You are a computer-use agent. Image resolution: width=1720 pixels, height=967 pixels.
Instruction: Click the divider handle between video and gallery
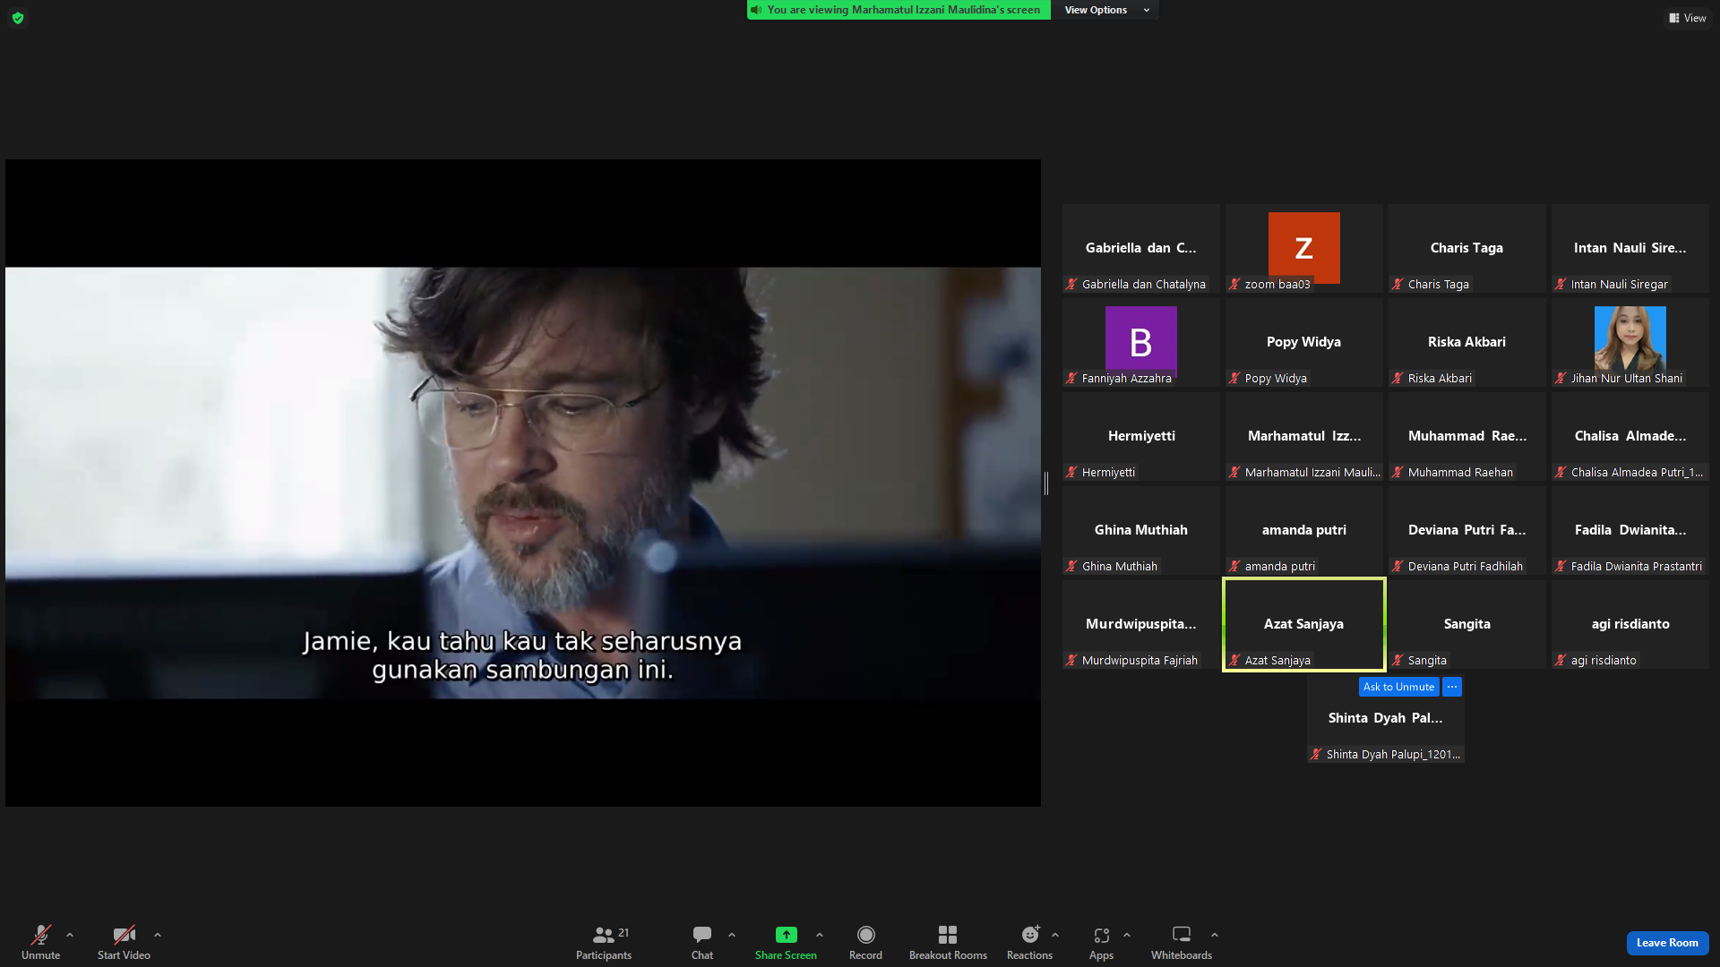(1046, 483)
